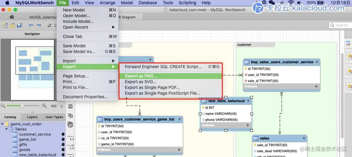Screen dimensions: 352x157
Task: Collapse the tmp_sales_users_customer_service table with header triangle
Action: click(316, 62)
